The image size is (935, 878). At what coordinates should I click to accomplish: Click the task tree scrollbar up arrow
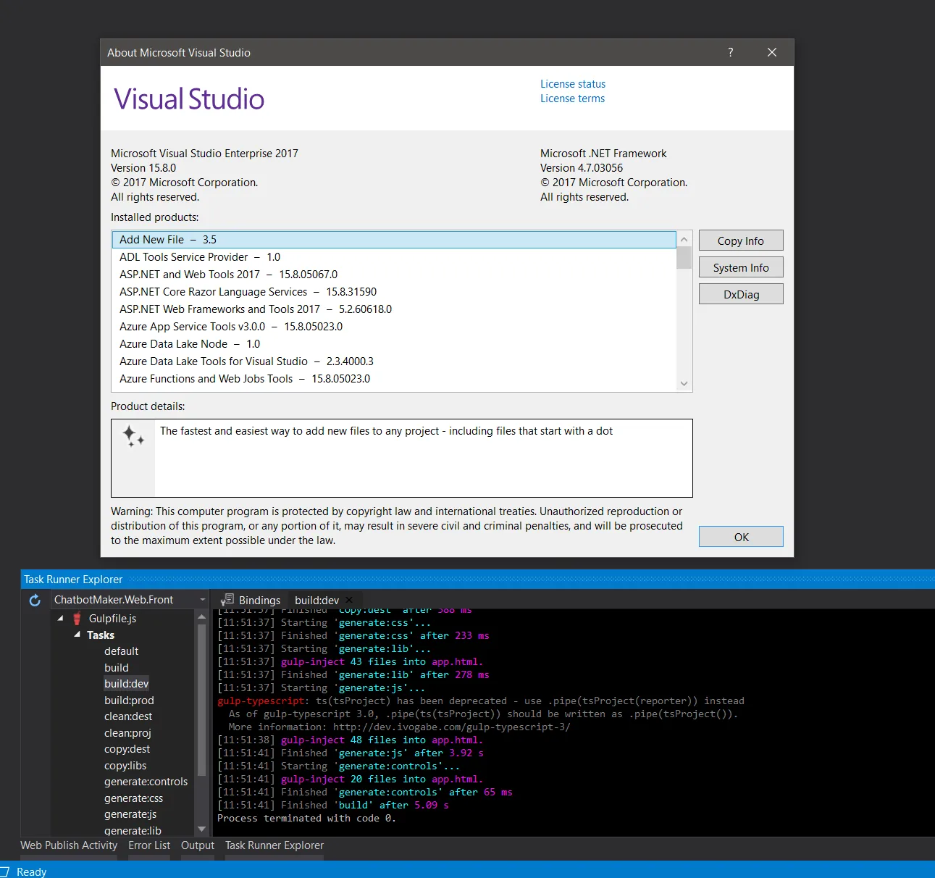201,617
